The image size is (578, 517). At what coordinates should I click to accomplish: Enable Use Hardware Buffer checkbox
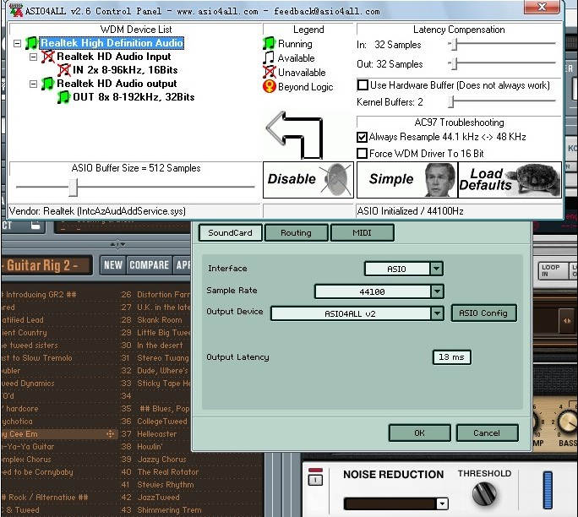tap(363, 85)
